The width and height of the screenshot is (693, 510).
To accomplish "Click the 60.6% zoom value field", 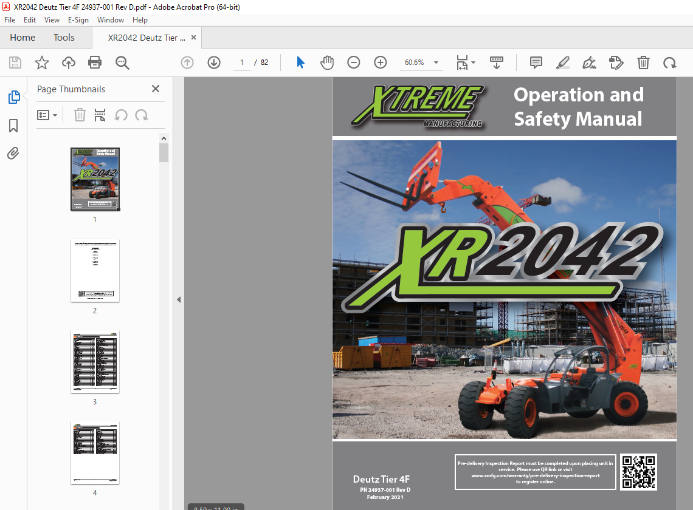I will coord(415,63).
